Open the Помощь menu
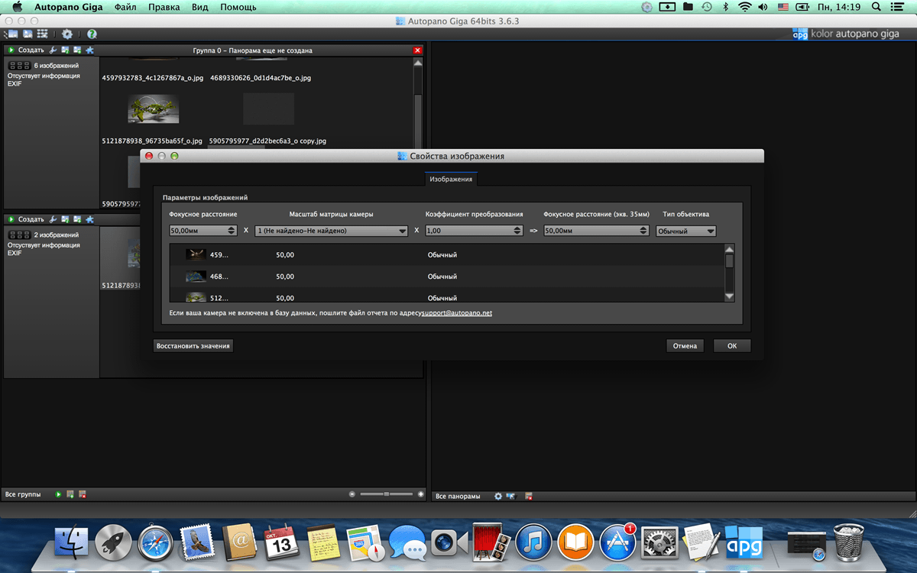917x573 pixels. tap(238, 7)
